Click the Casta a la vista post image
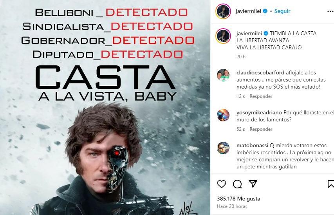This screenshot has height=215, width=334. point(105,107)
